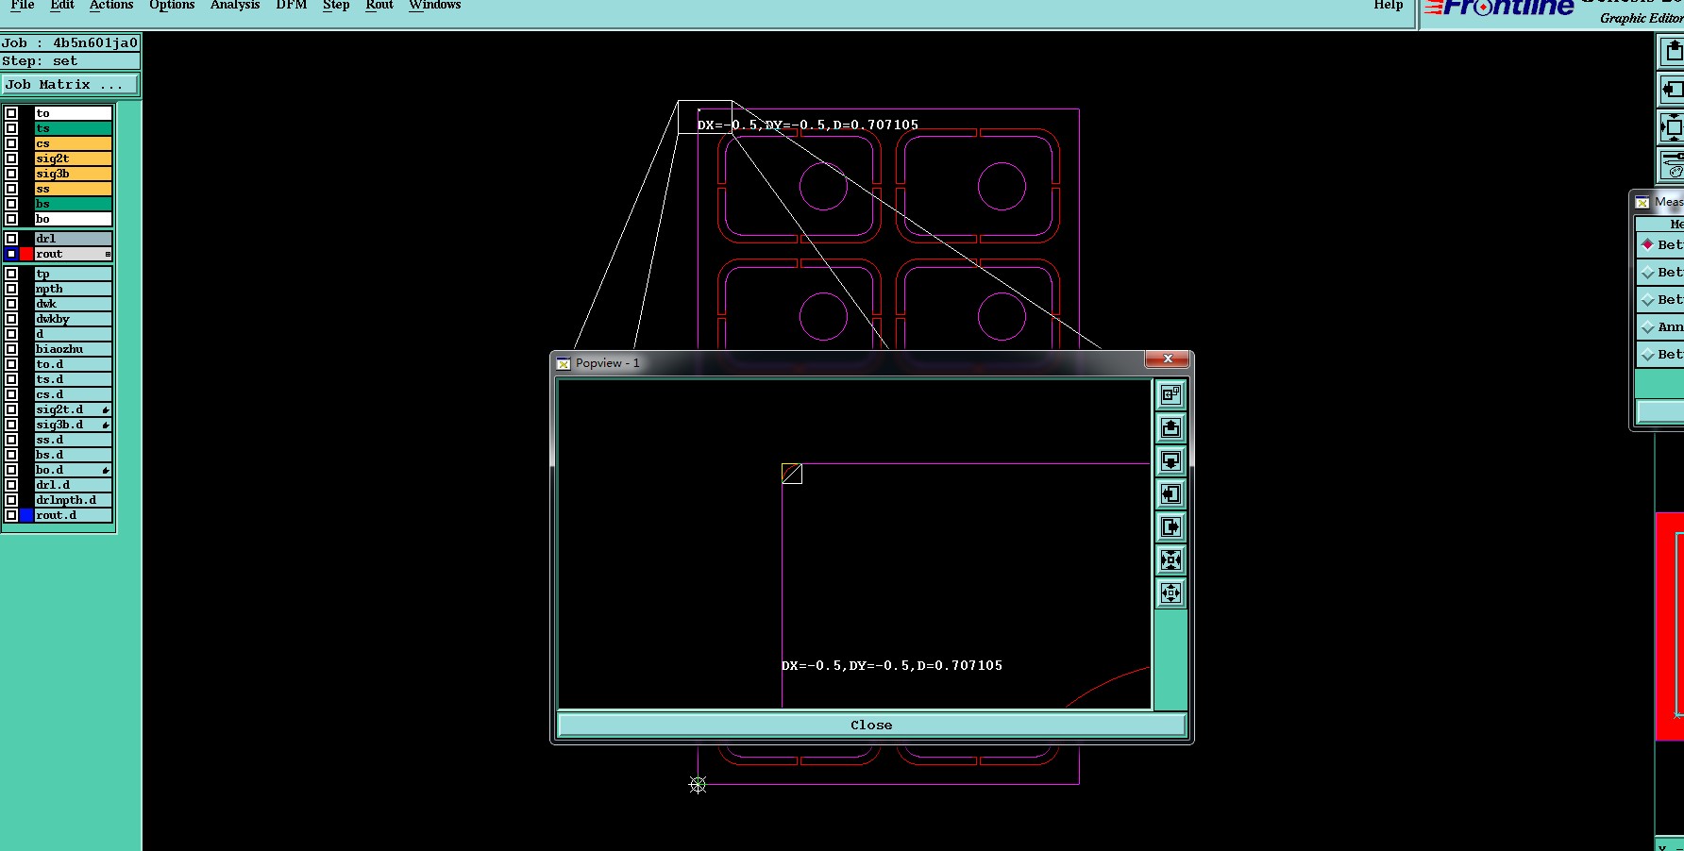This screenshot has height=851, width=1684.
Task: Open the color palette settings icon in the right toolbar
Action: (x=1672, y=164)
